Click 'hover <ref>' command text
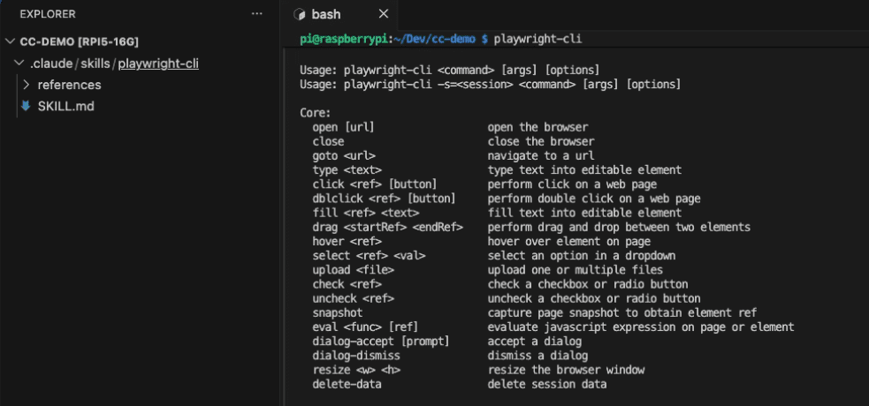 [x=347, y=242]
